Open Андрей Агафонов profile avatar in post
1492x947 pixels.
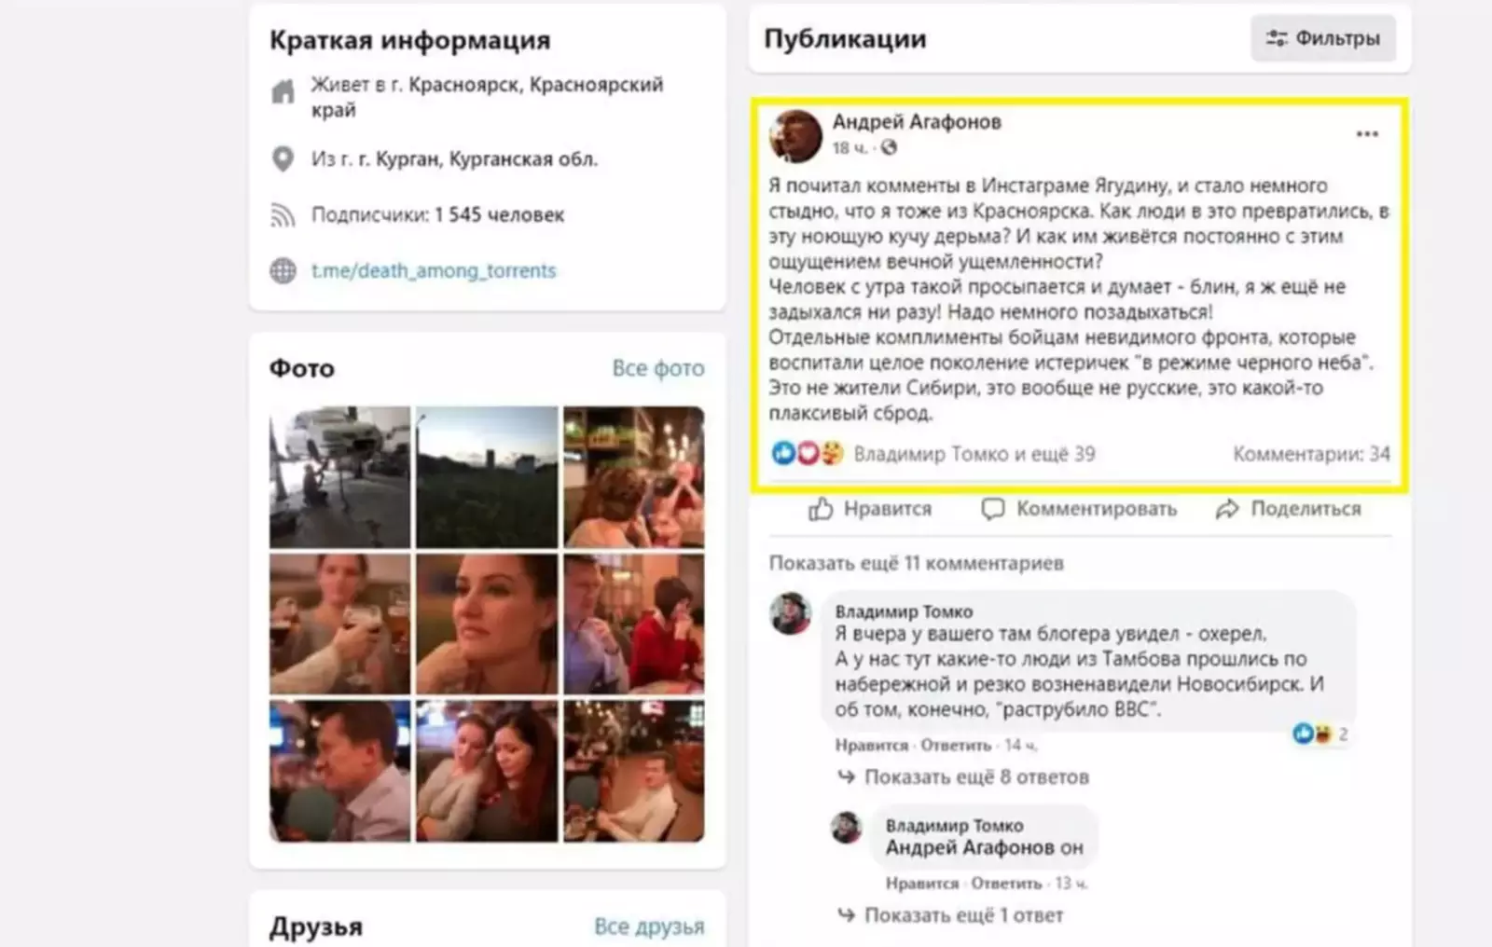[x=795, y=135]
